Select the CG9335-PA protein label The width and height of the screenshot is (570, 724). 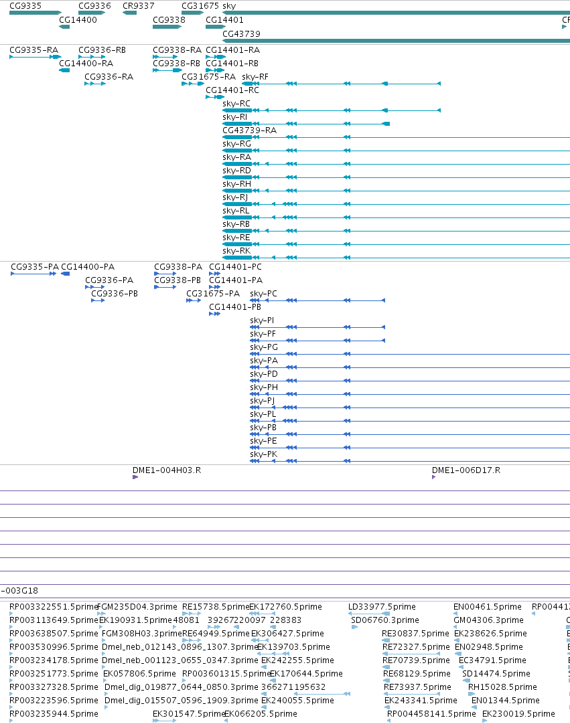pos(35,267)
